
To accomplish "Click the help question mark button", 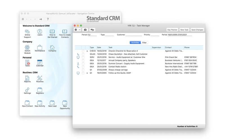I will click(x=48, y=19).
